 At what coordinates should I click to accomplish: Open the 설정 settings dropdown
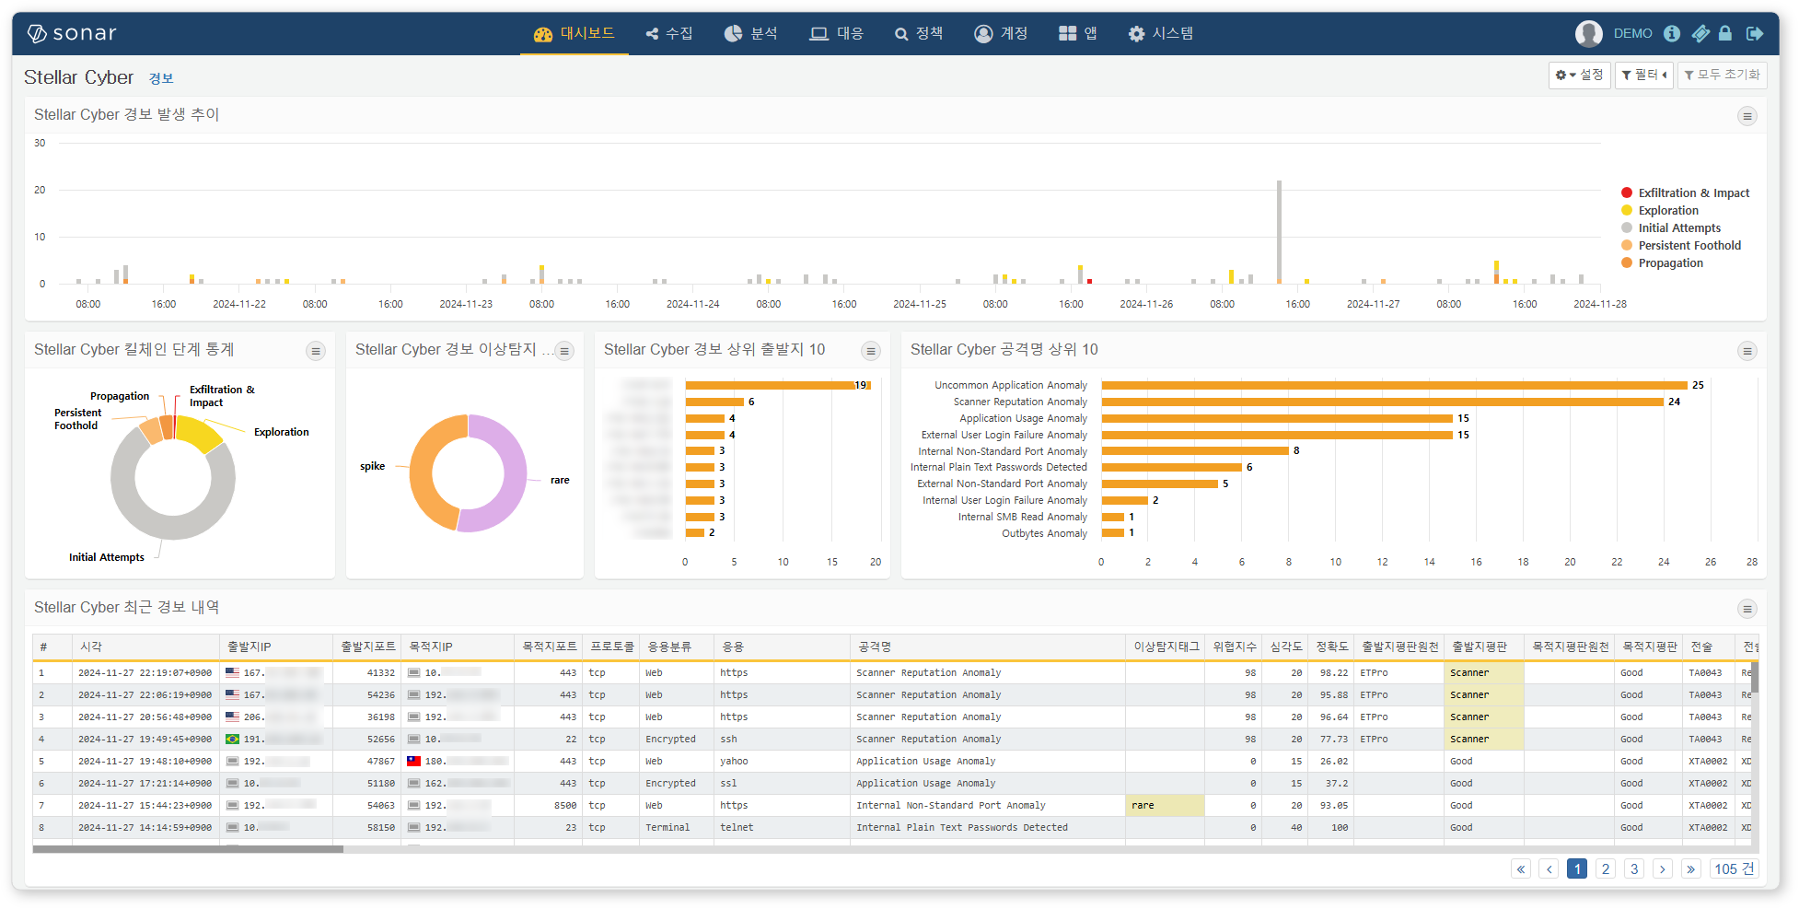1579,75
